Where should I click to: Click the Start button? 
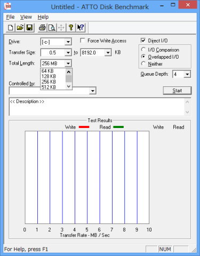(x=177, y=91)
